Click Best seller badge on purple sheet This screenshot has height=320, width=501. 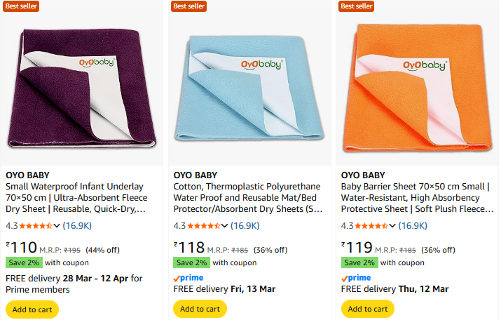point(21,6)
